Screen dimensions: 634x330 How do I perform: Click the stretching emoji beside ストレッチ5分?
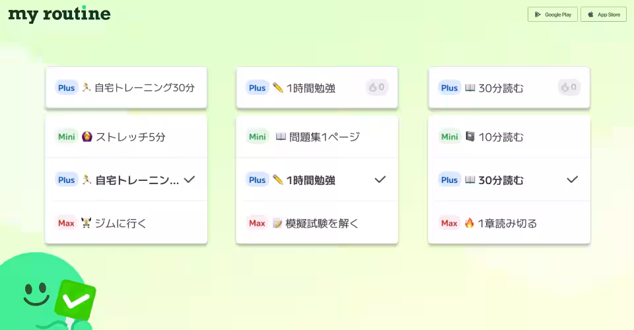(87, 137)
